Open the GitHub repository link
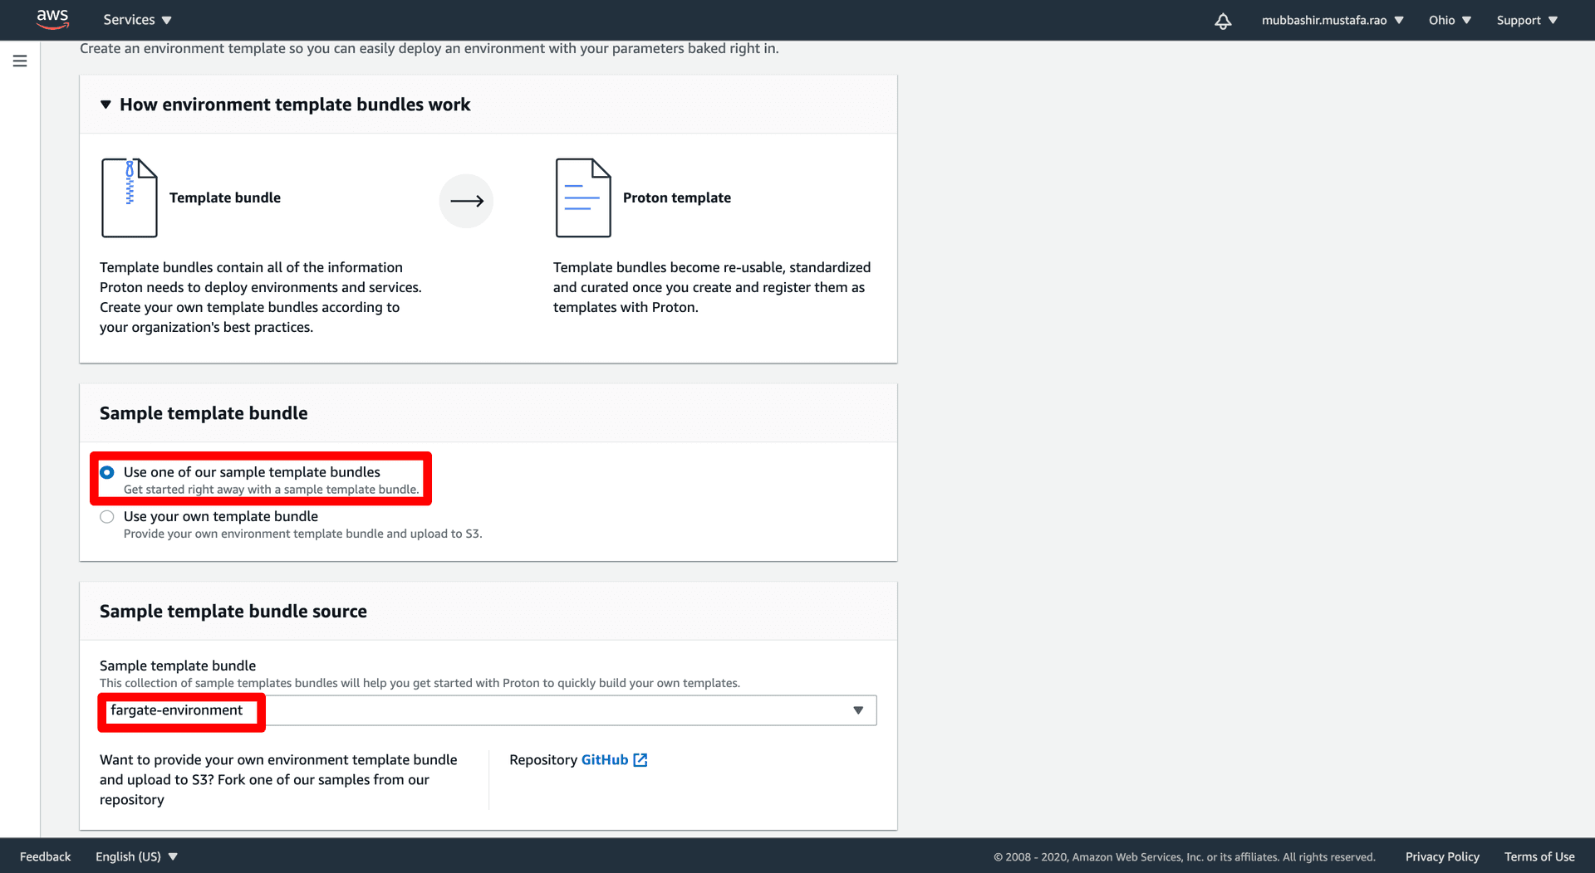This screenshot has width=1595, height=873. 605,760
